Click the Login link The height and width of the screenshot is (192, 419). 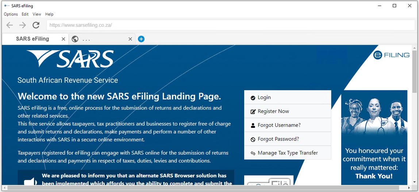click(288, 97)
